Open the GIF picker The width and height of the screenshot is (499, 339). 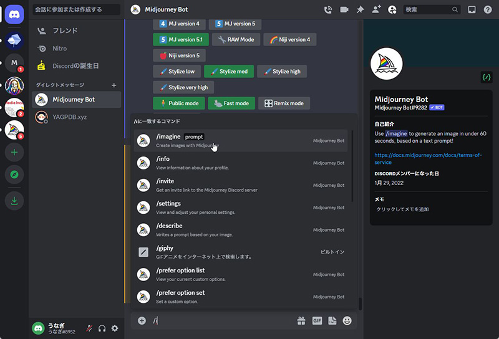[317, 321]
